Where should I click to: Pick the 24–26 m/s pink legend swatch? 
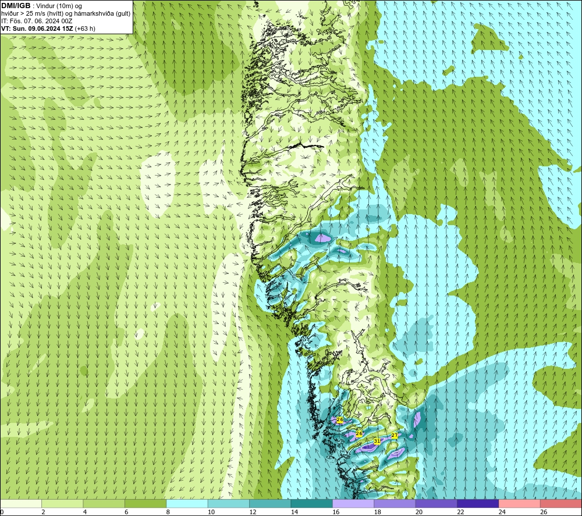point(520,503)
